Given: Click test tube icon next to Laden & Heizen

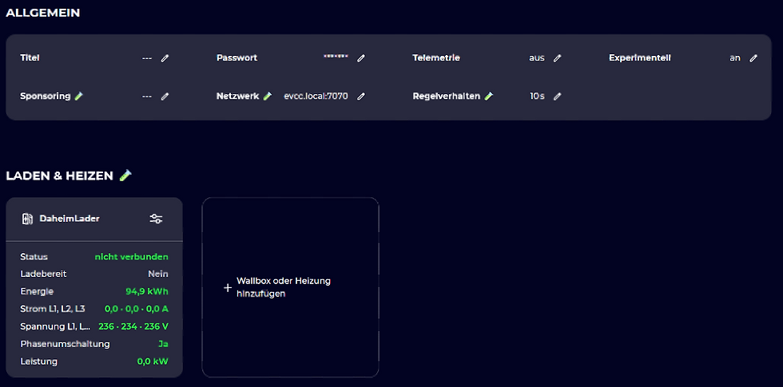Looking at the screenshot, I should tap(125, 176).
